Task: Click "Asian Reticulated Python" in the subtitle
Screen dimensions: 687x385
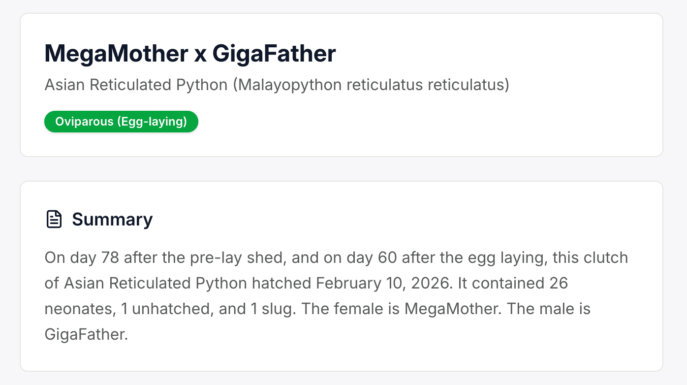Action: click(x=136, y=85)
